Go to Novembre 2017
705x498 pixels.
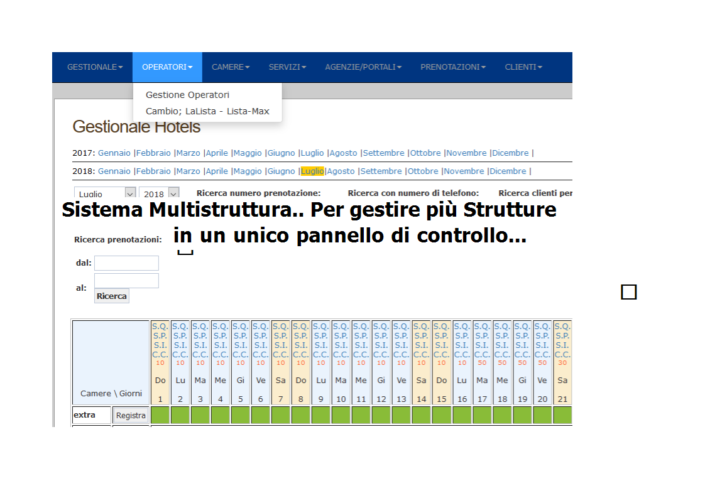pos(467,153)
